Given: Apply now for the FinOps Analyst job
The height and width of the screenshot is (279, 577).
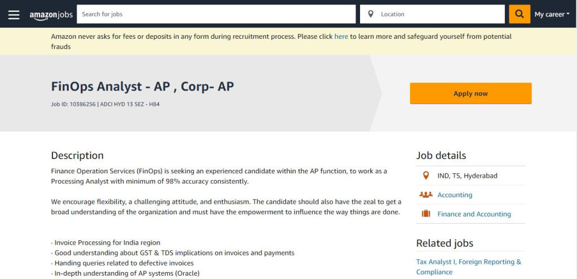Looking at the screenshot, I should click(471, 93).
